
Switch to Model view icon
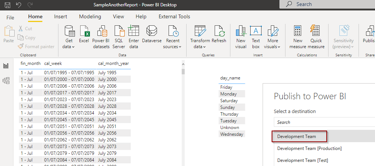(x=6, y=81)
